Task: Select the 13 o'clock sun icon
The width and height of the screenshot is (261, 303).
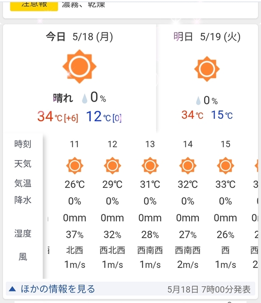Action: [150, 165]
